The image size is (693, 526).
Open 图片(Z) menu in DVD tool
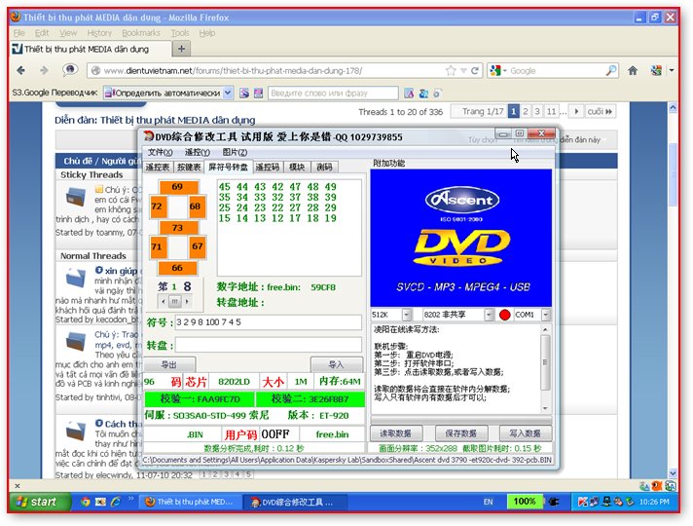coord(235,152)
